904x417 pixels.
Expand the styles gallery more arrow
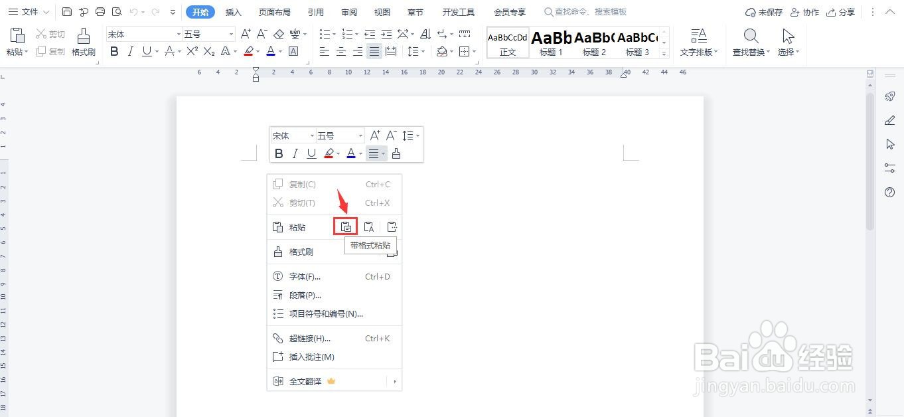click(x=664, y=53)
